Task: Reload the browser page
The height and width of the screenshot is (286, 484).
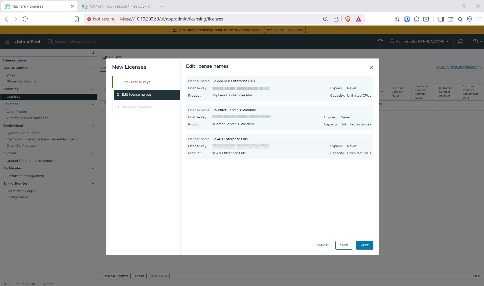Action: coord(25,19)
